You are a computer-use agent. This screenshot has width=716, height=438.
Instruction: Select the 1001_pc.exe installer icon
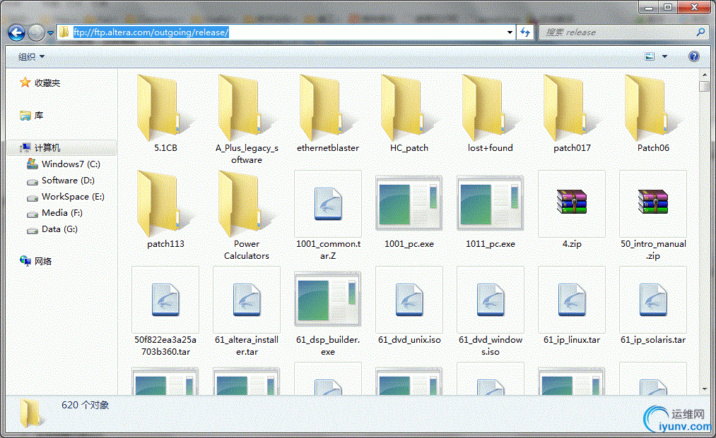tap(409, 204)
